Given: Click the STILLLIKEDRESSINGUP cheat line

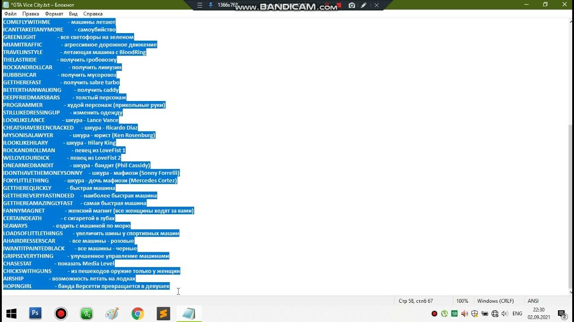Looking at the screenshot, I should click(63, 113).
